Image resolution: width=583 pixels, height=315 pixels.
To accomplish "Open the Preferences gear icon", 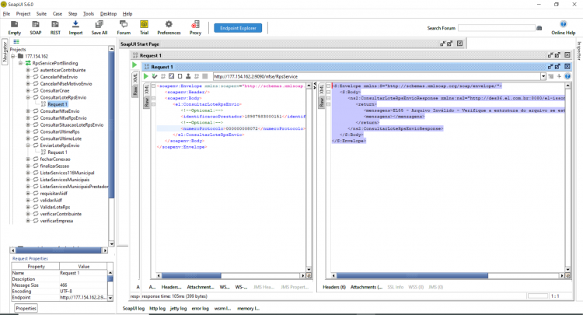I will [x=169, y=25].
